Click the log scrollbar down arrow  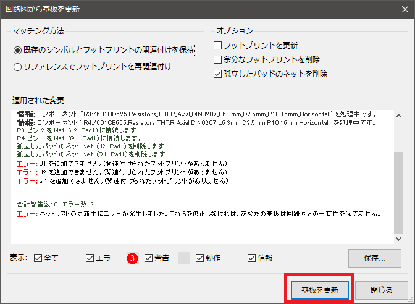pos(398,239)
